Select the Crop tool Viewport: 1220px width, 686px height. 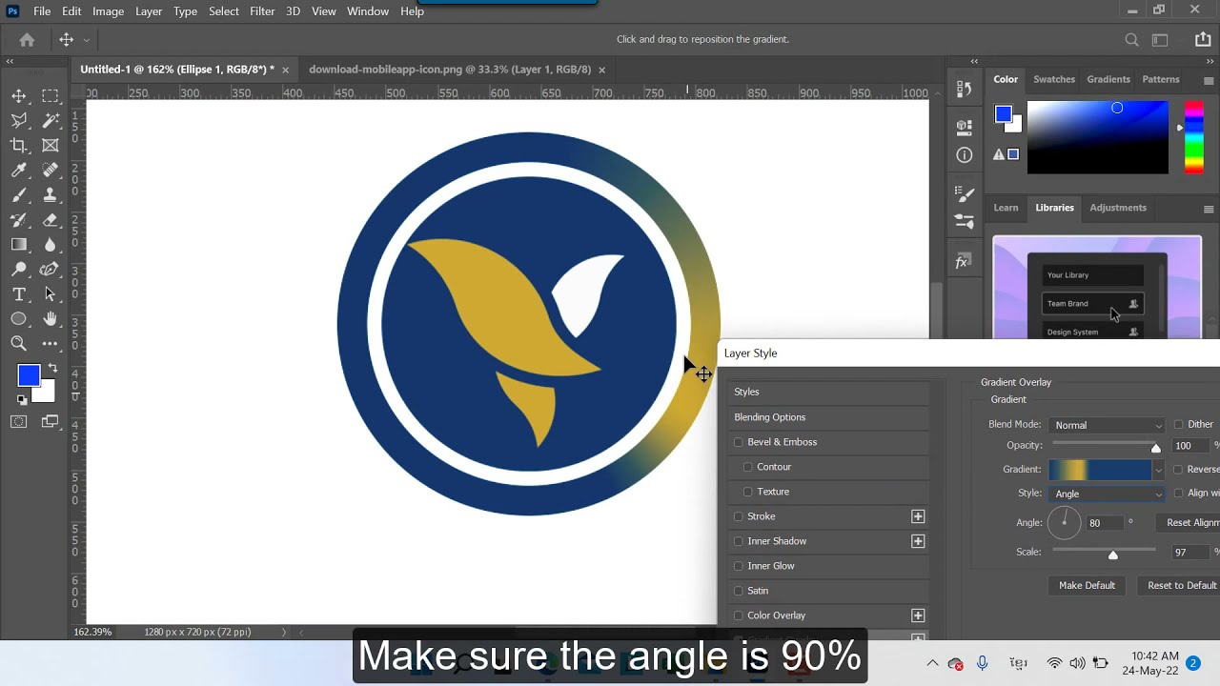coord(19,146)
